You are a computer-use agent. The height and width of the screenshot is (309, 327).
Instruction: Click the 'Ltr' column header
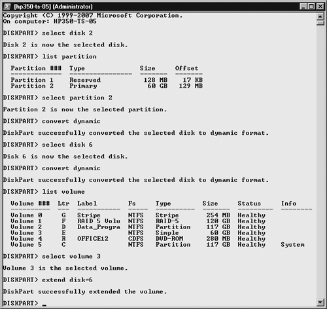(x=63, y=204)
